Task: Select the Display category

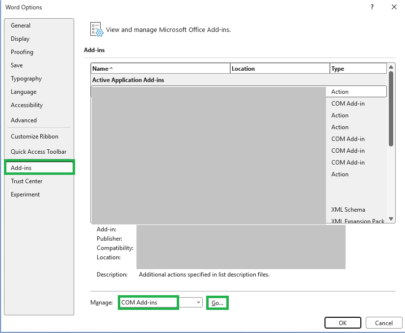Action: 39,39
